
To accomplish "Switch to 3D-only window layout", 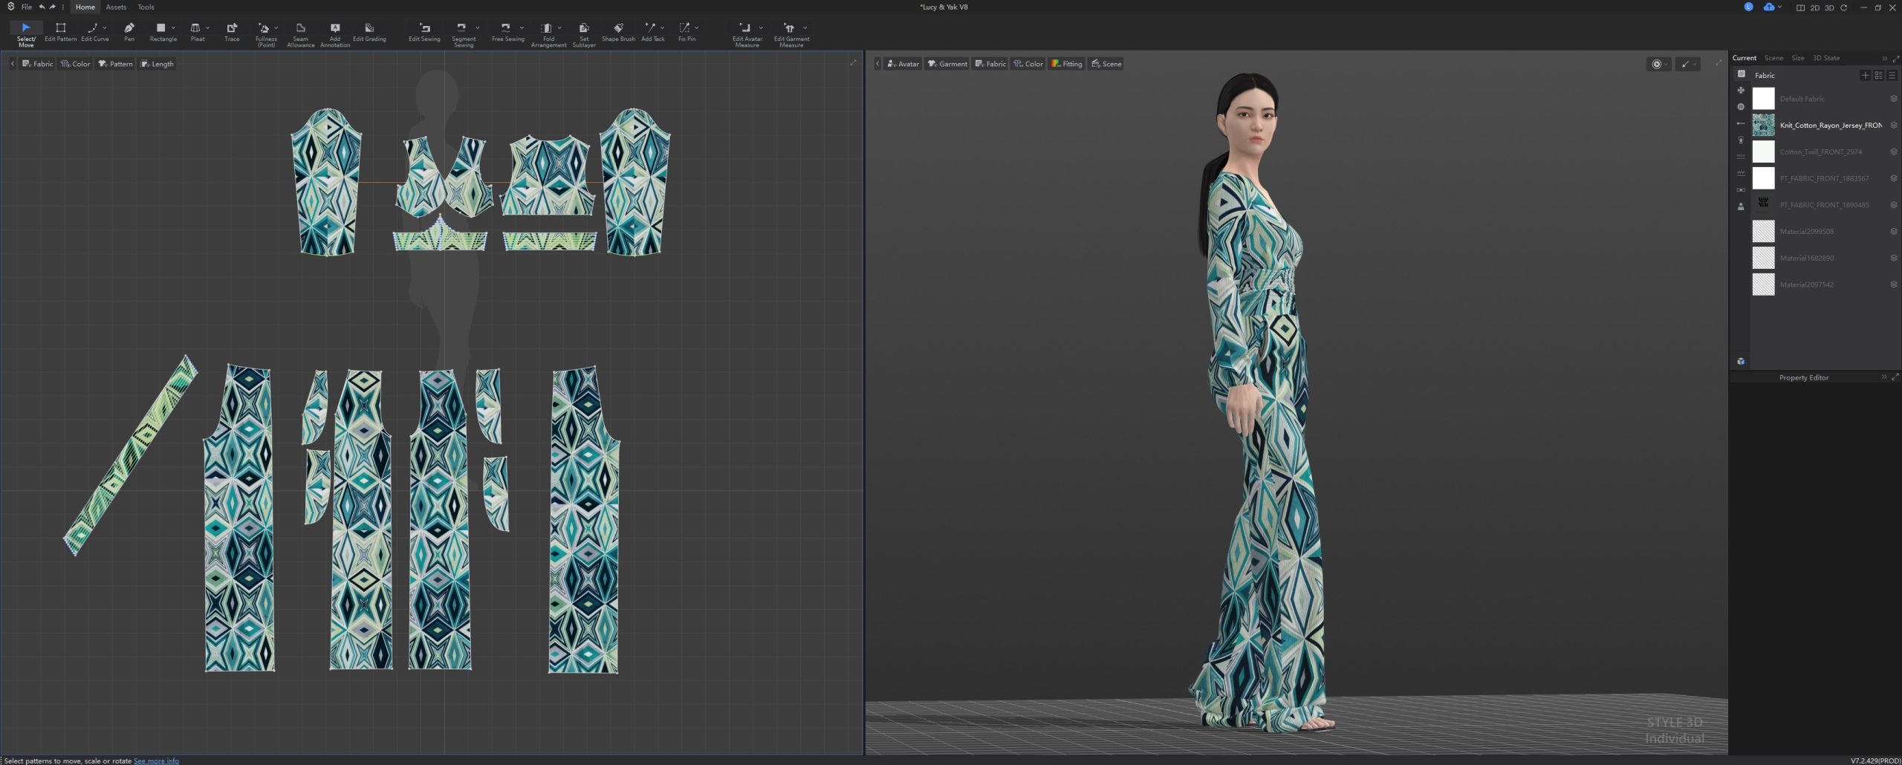I will [1829, 7].
